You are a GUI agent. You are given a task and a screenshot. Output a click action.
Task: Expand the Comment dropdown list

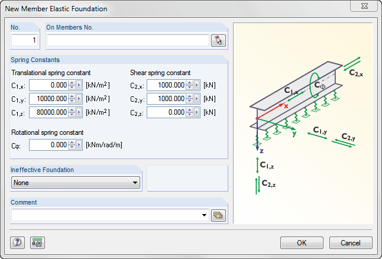coord(205,215)
